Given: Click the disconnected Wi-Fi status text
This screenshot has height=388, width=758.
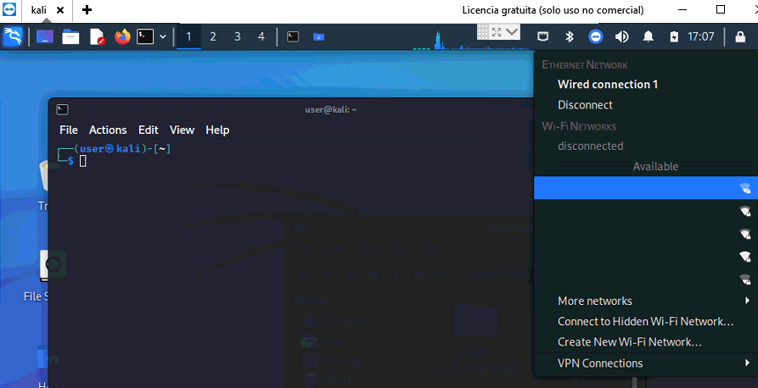Looking at the screenshot, I should (590, 146).
